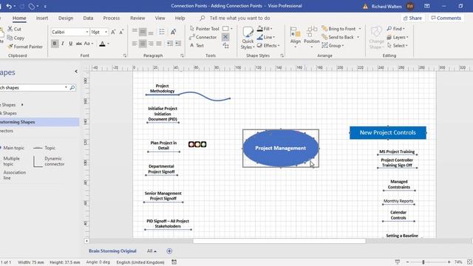Click the Undo arrow in the title bar
The height and width of the screenshot is (266, 473).
point(9,6)
